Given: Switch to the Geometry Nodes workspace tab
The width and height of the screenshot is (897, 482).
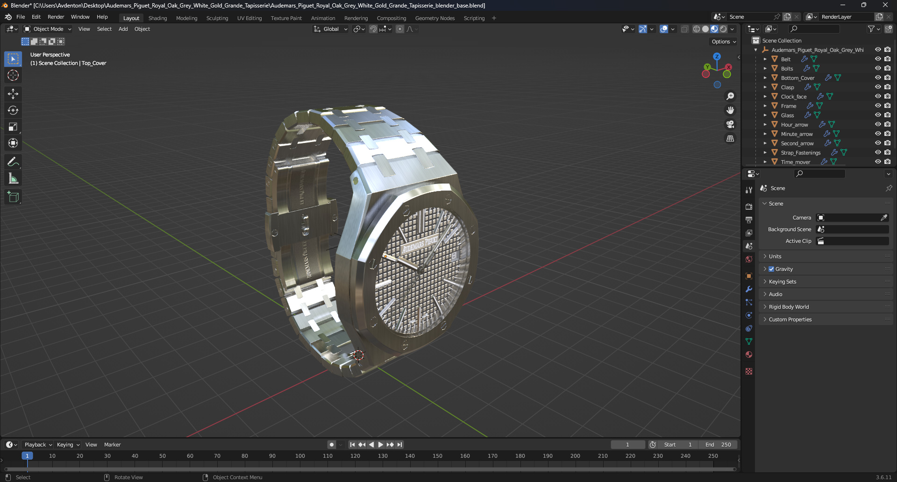Looking at the screenshot, I should point(434,18).
